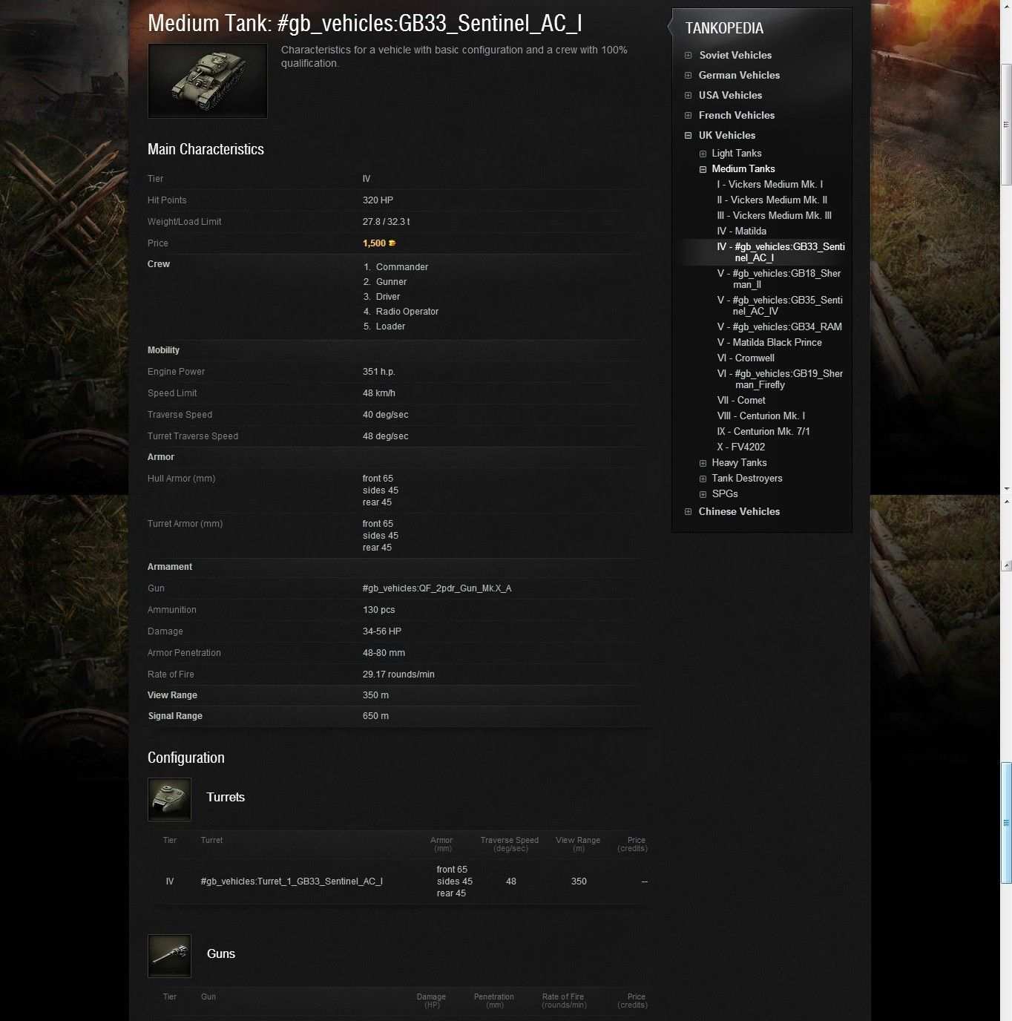Expand the Chinese Vehicles plus icon
This screenshot has width=1012, height=1021.
(x=688, y=512)
